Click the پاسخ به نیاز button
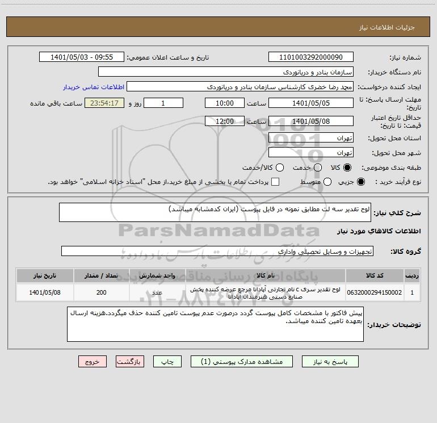 coord(330,361)
